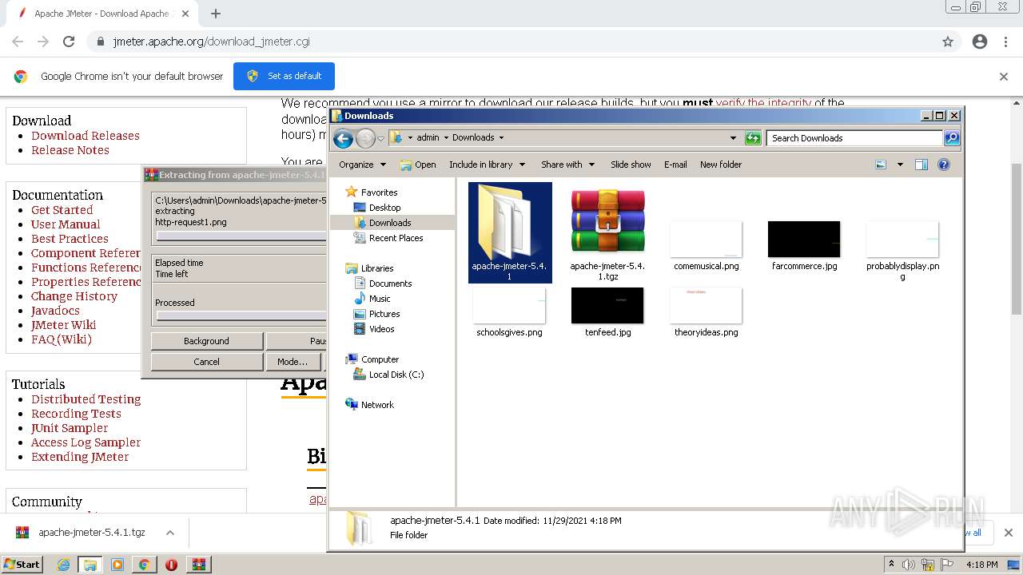Open the Windows Start menu
The width and height of the screenshot is (1023, 575).
[x=22, y=565]
